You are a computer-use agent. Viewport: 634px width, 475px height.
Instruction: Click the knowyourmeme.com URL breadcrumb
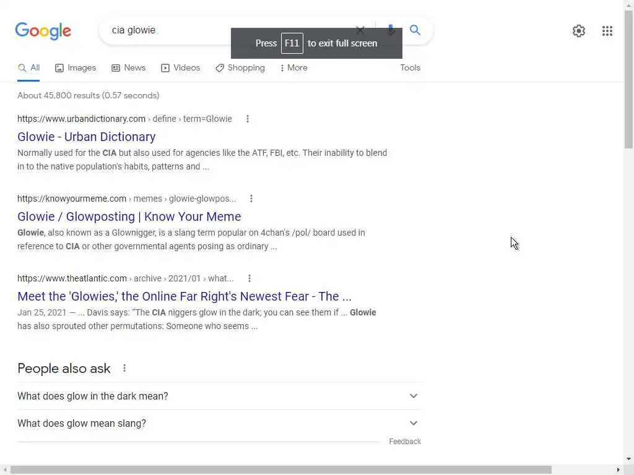pos(126,199)
